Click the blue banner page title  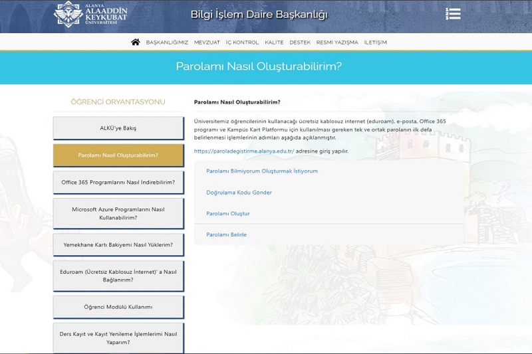(x=259, y=66)
